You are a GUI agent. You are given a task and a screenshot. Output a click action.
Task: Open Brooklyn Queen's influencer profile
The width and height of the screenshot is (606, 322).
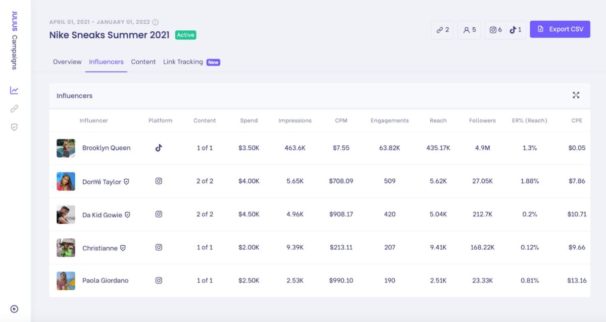(107, 147)
